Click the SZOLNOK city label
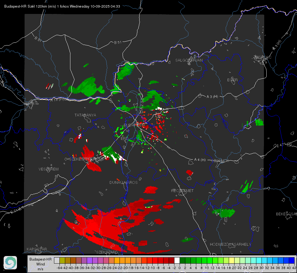297x273 pixels. (220, 160)
